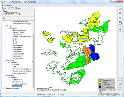
Task: Collapse right panel with the small arrow
Action: (x=117, y=41)
